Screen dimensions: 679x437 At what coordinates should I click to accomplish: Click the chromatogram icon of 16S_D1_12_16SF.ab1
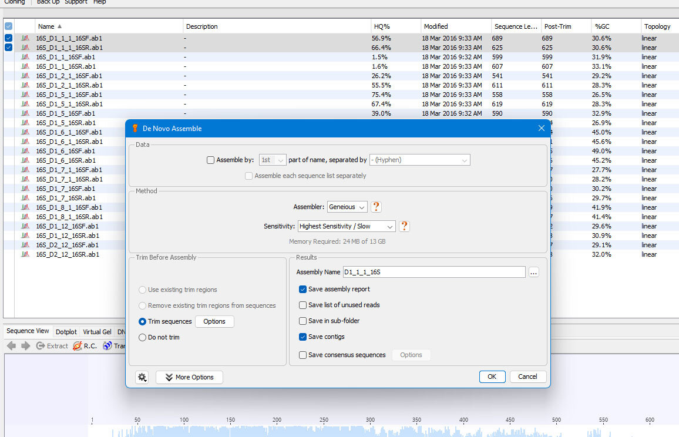(25, 226)
